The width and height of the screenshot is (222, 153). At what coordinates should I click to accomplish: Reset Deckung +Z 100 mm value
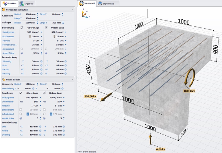click(x=40, y=135)
